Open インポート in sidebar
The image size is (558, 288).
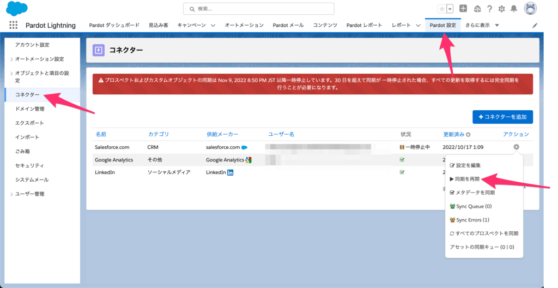27,137
